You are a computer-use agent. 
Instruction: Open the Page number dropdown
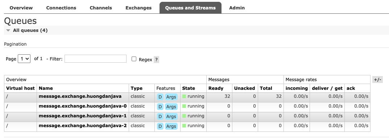pyautogui.click(x=24, y=59)
